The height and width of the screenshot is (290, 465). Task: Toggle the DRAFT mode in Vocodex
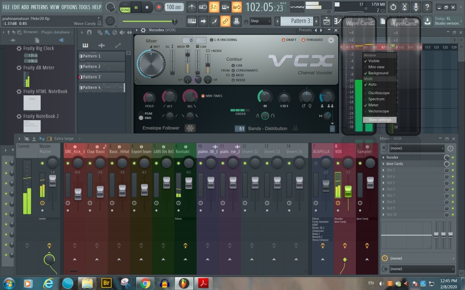pos(284,40)
